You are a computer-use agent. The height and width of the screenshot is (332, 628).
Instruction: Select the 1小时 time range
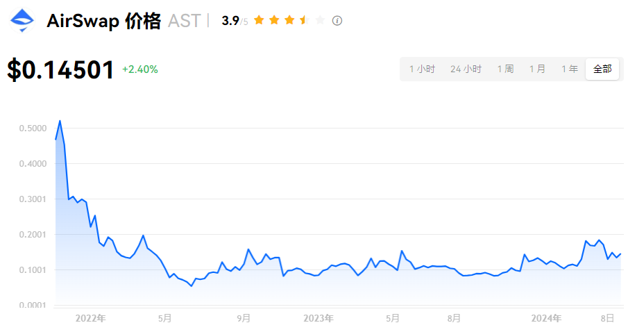[x=422, y=69]
